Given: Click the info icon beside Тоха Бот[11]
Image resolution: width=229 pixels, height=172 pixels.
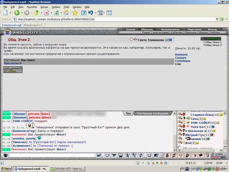Looking at the screenshot, I should point(213,127).
